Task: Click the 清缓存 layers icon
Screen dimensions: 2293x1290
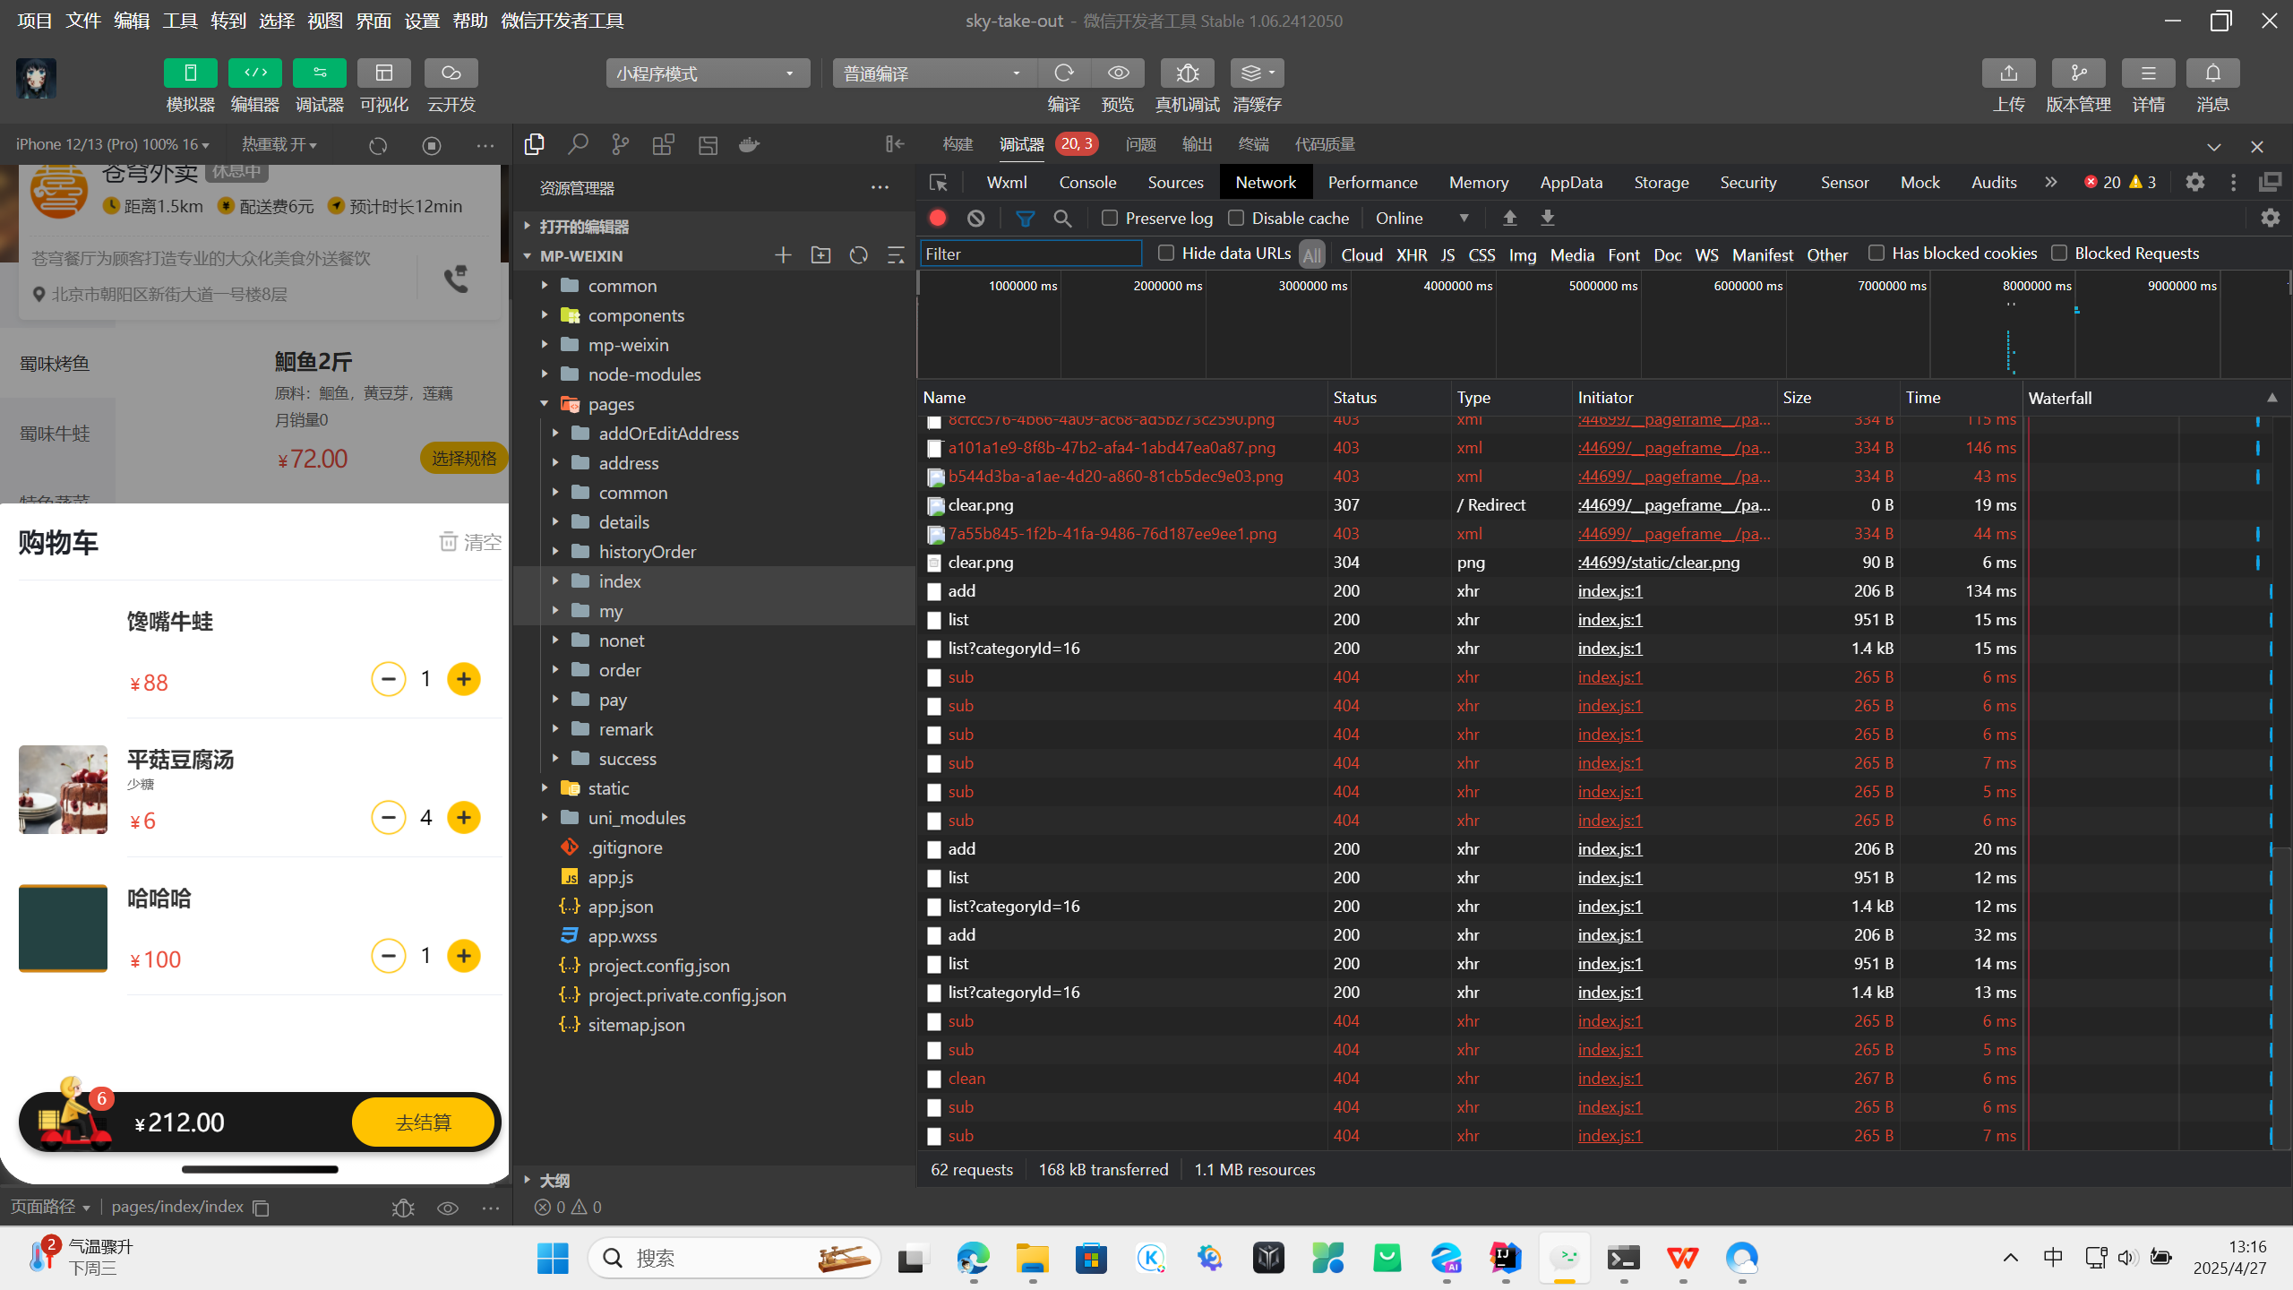Action: pyautogui.click(x=1251, y=73)
